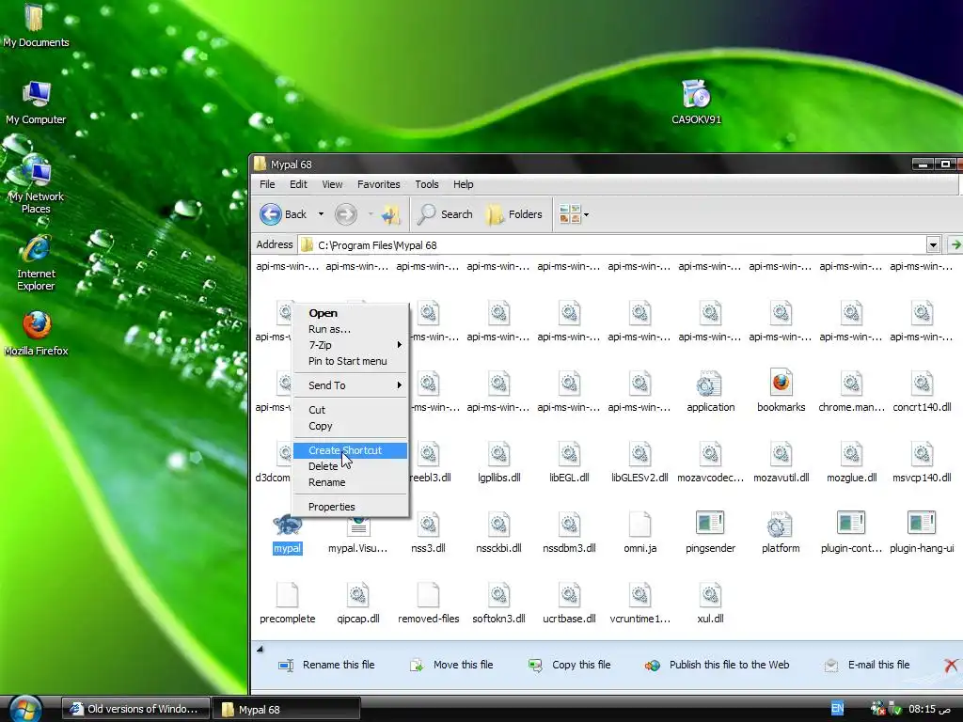963x722 pixels.
Task: Open the Tools menu
Action: pos(427,184)
